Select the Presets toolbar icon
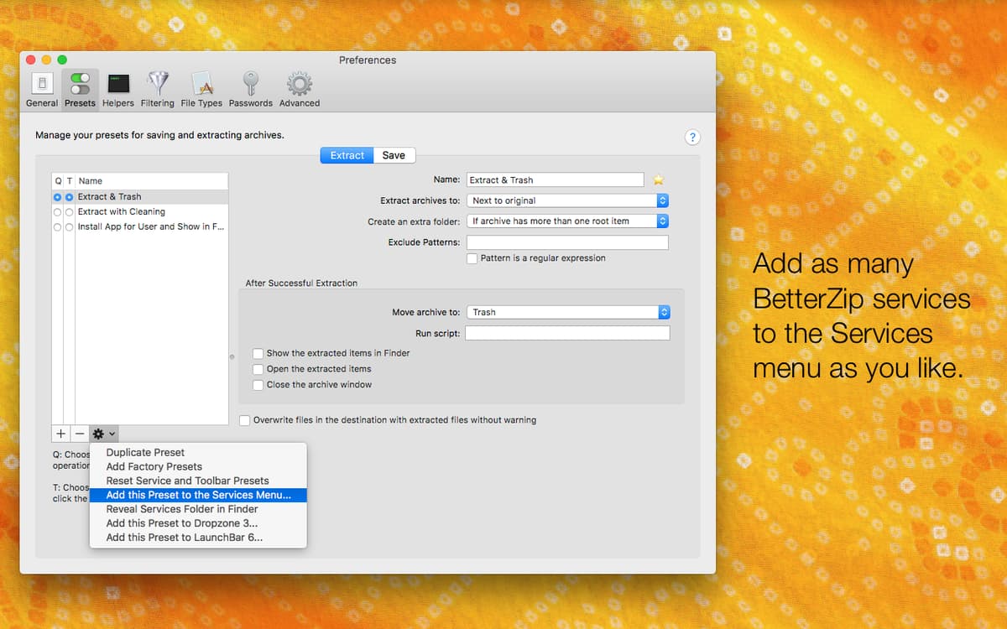 tap(80, 86)
